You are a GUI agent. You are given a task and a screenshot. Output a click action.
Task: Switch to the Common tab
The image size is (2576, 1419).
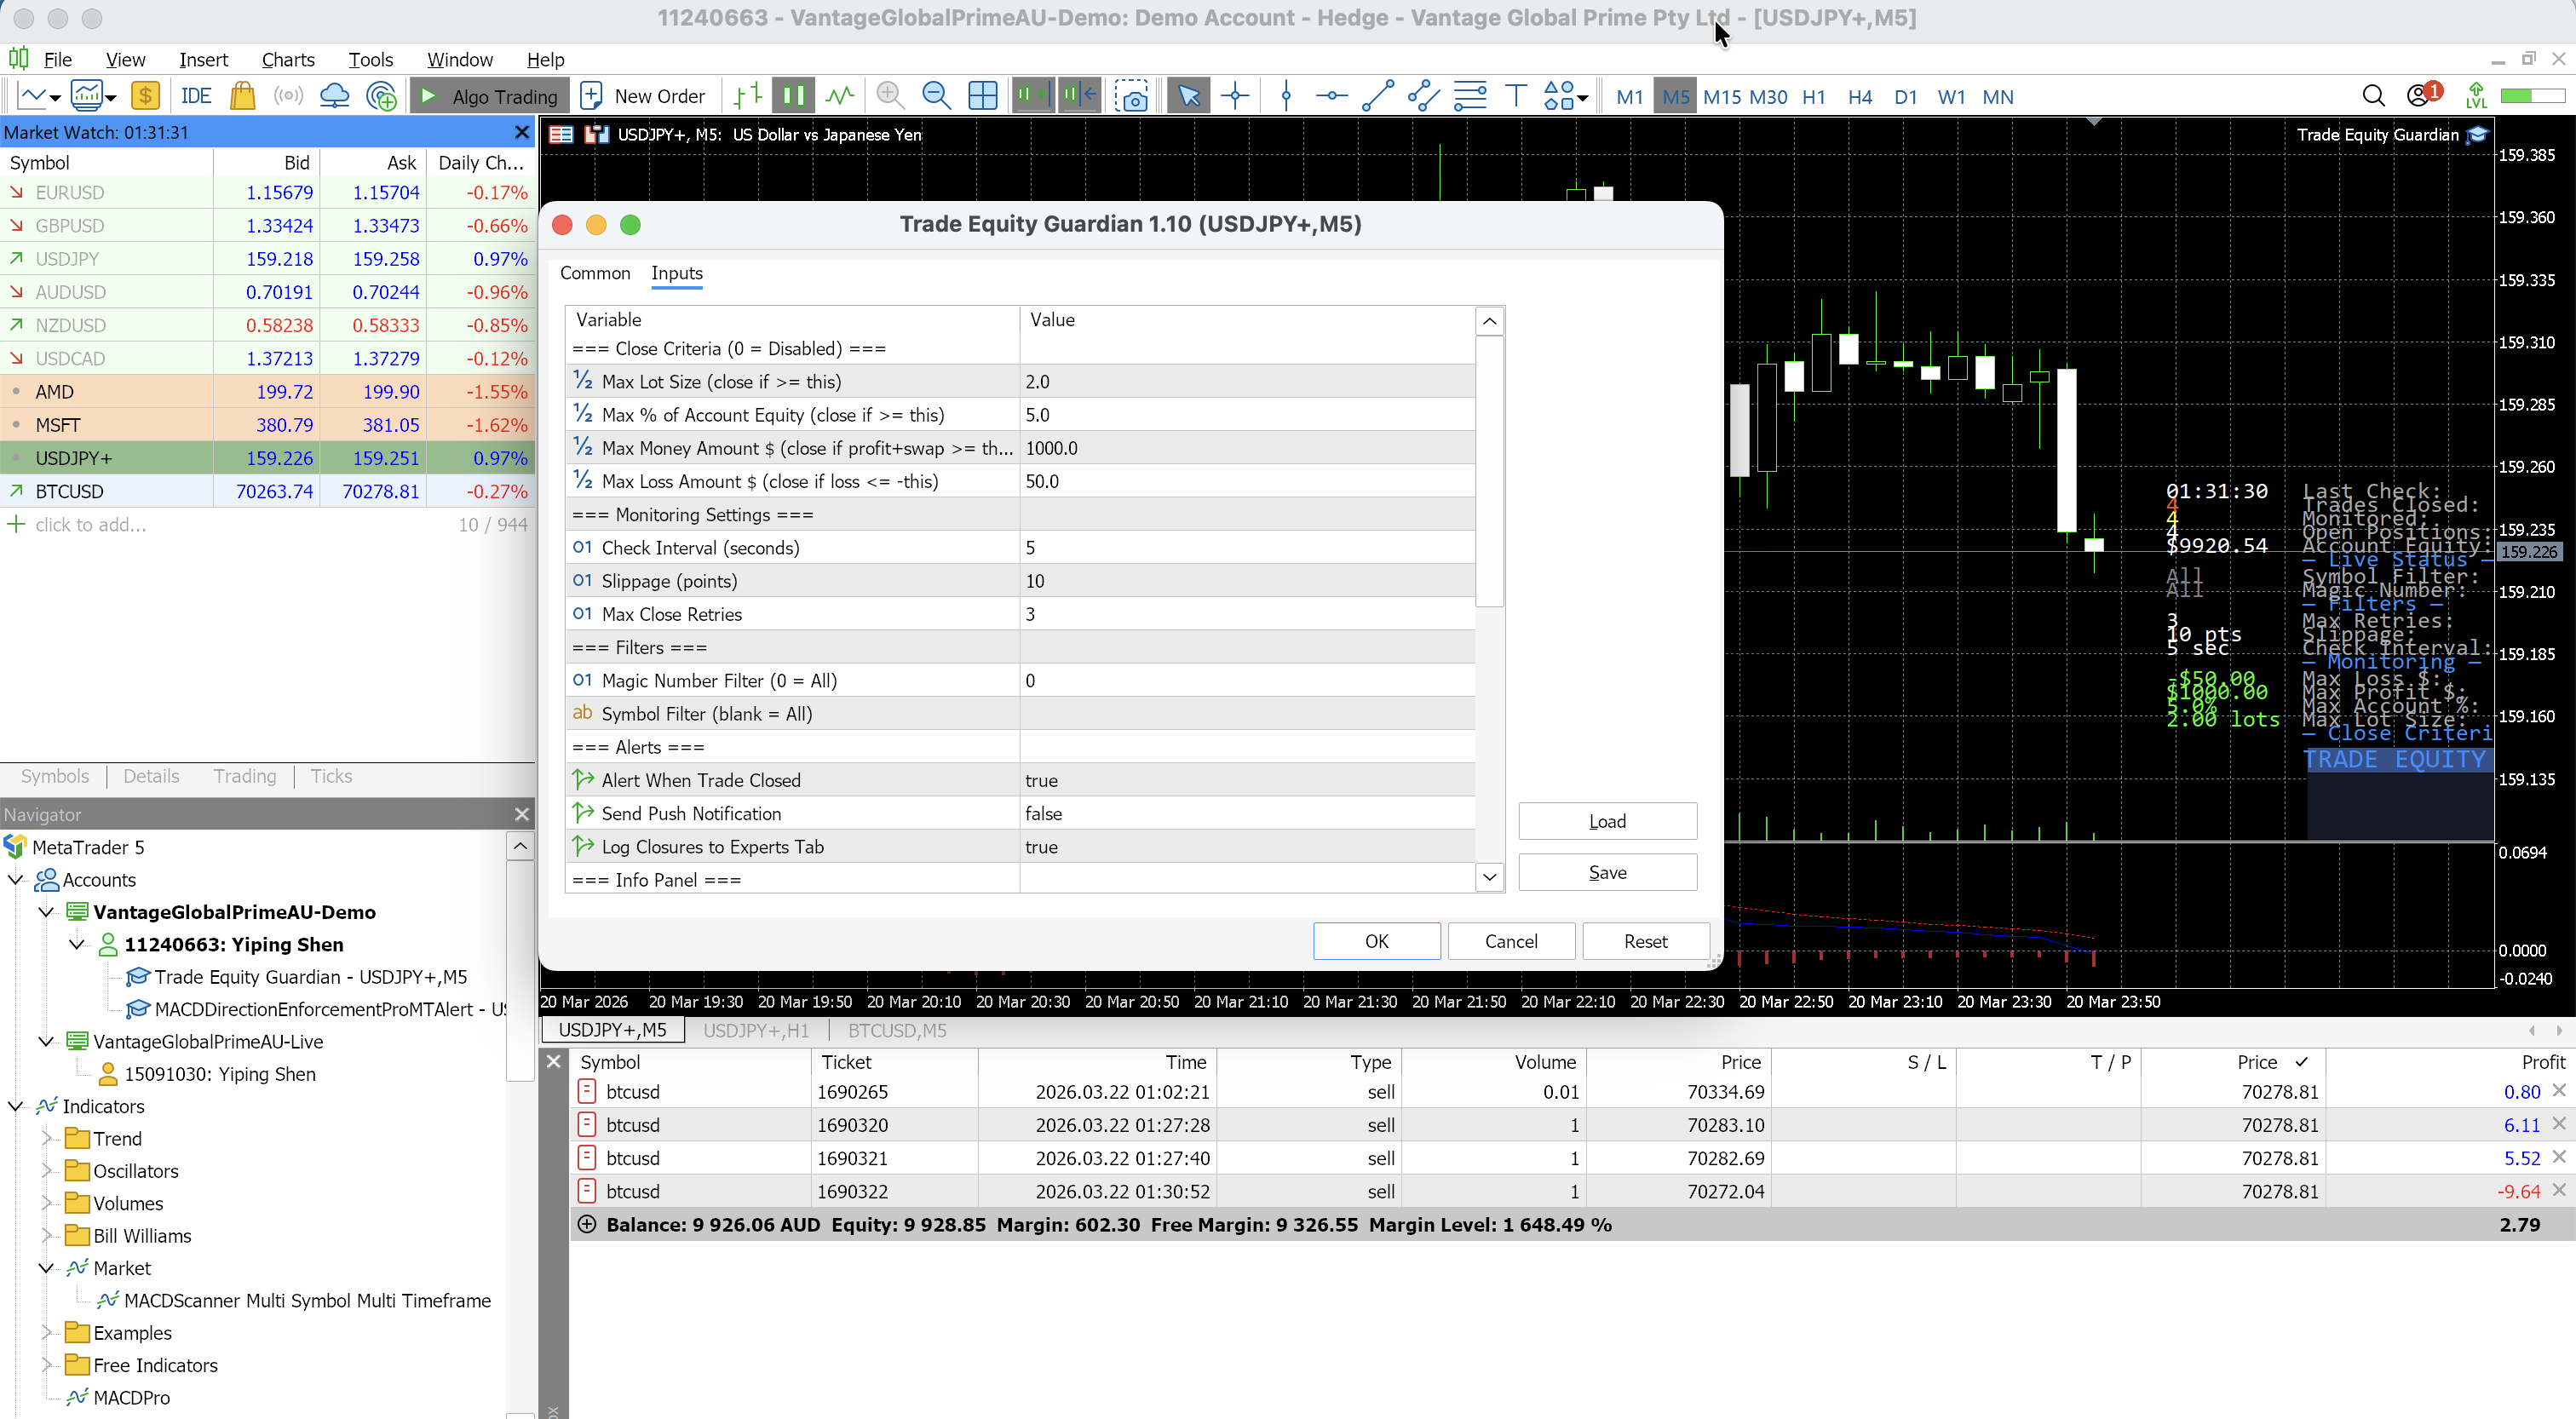coord(594,273)
